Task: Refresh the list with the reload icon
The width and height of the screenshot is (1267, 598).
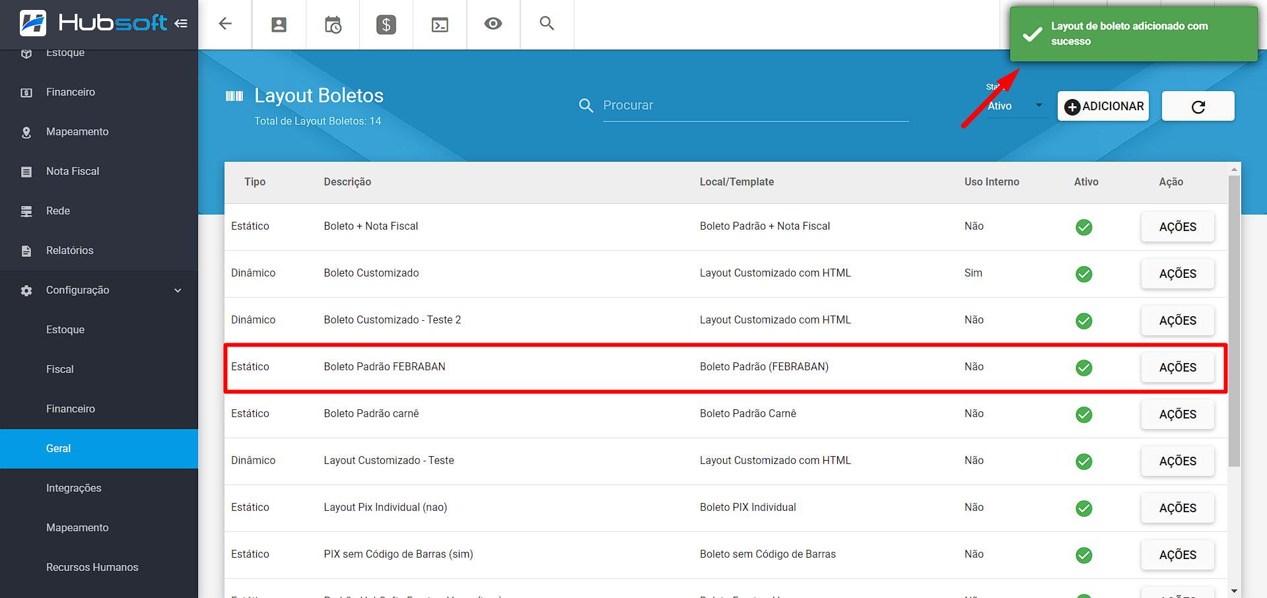Action: click(1198, 106)
